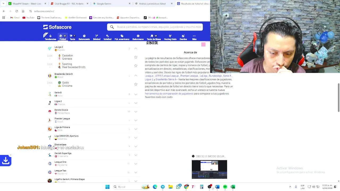
Task: Select the Fútbol sport tab
Action: (x=63, y=37)
